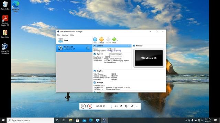Select the Windows 10 virtual machine entry
The height and width of the screenshot is (123, 220).
(x=74, y=48)
